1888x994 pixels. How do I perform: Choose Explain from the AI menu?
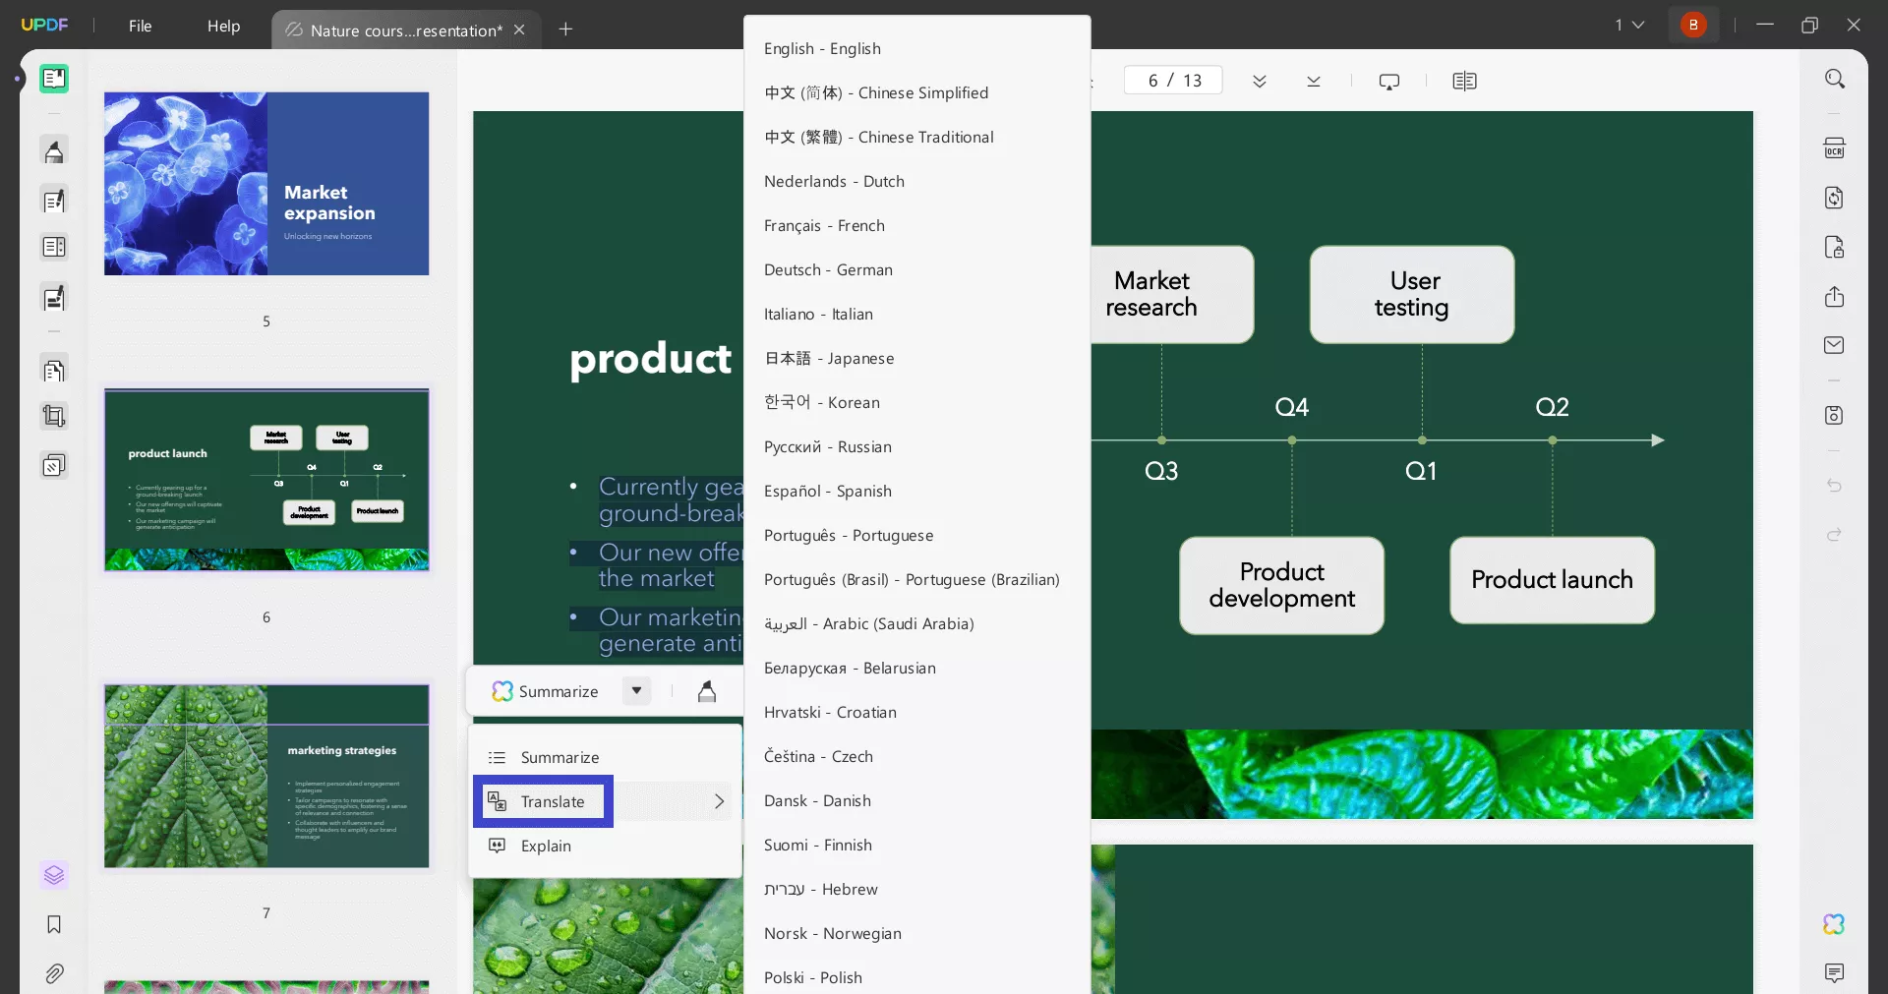pyautogui.click(x=546, y=847)
